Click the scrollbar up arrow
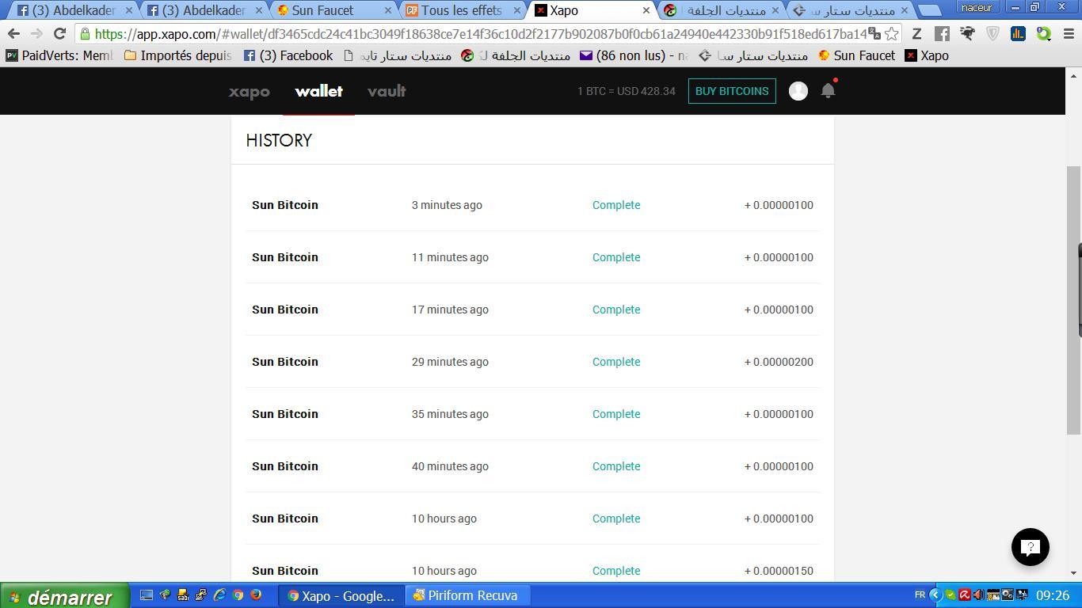The width and height of the screenshot is (1082, 608). coord(1074,76)
